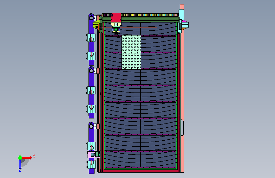Click the green Y axis dot of triad
The width and height of the screenshot is (275, 178).
[20, 158]
